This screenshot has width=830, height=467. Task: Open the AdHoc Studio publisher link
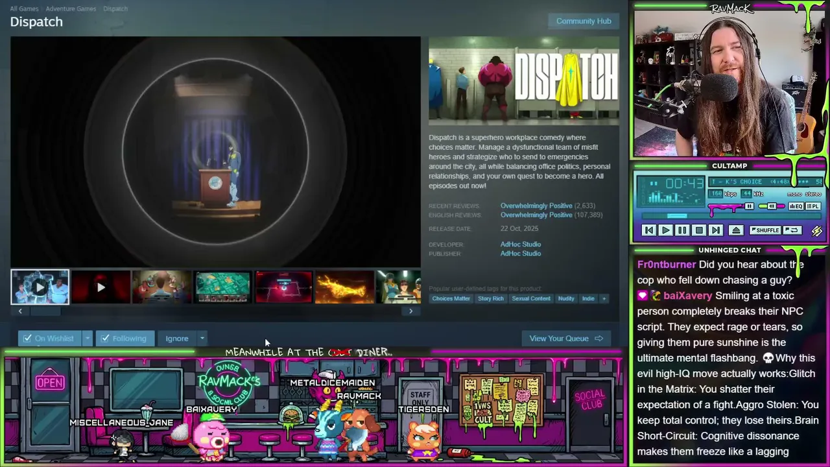click(521, 254)
